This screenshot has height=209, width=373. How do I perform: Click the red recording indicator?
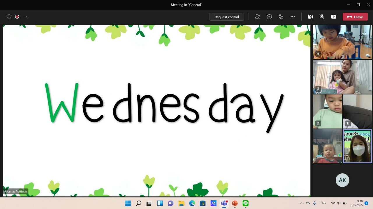[x=17, y=17]
